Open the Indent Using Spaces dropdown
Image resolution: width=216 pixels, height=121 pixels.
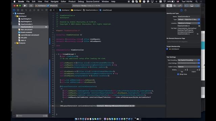click(189, 67)
